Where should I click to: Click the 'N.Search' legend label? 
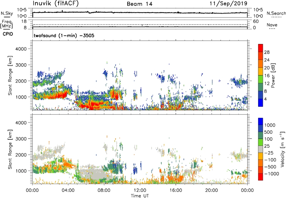click(276, 13)
